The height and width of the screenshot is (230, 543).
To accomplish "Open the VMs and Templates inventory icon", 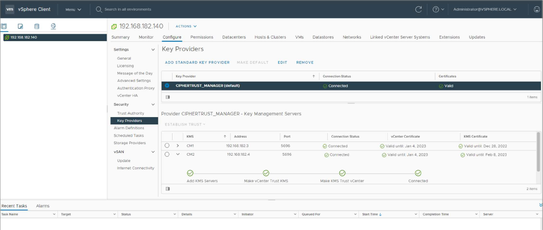I will click(20, 26).
